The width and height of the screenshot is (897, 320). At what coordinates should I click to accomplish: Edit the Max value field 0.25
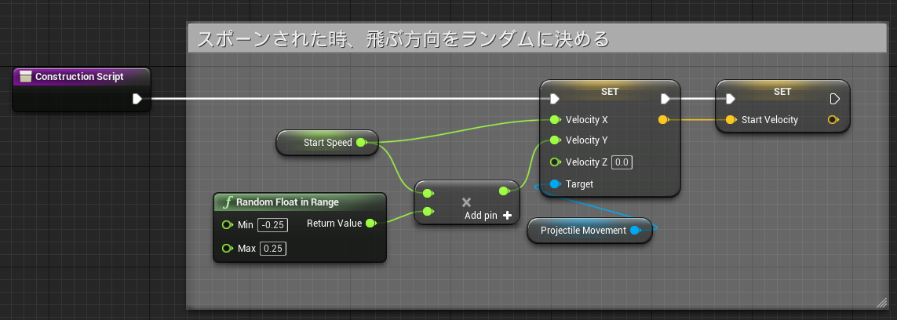[x=273, y=249]
